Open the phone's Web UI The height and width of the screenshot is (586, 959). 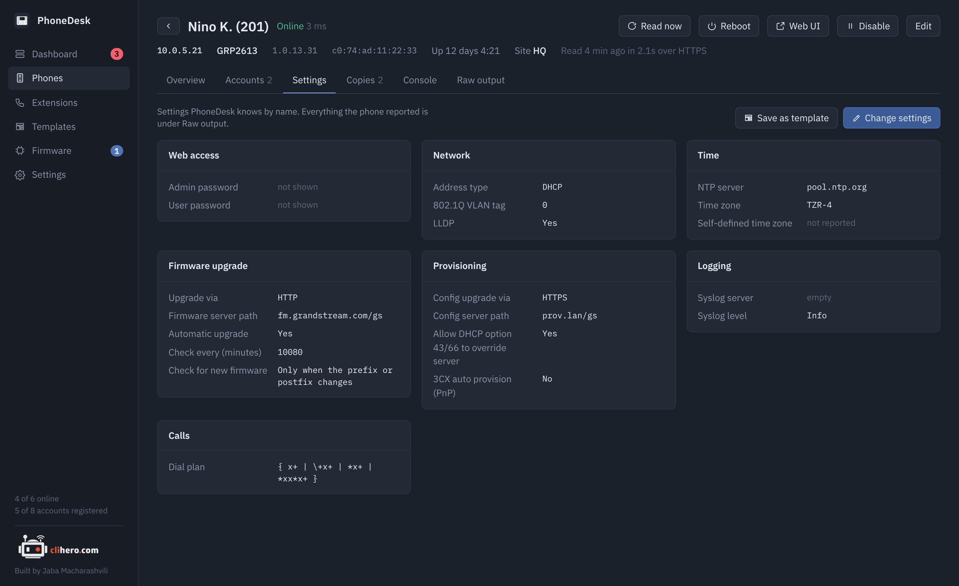(798, 26)
